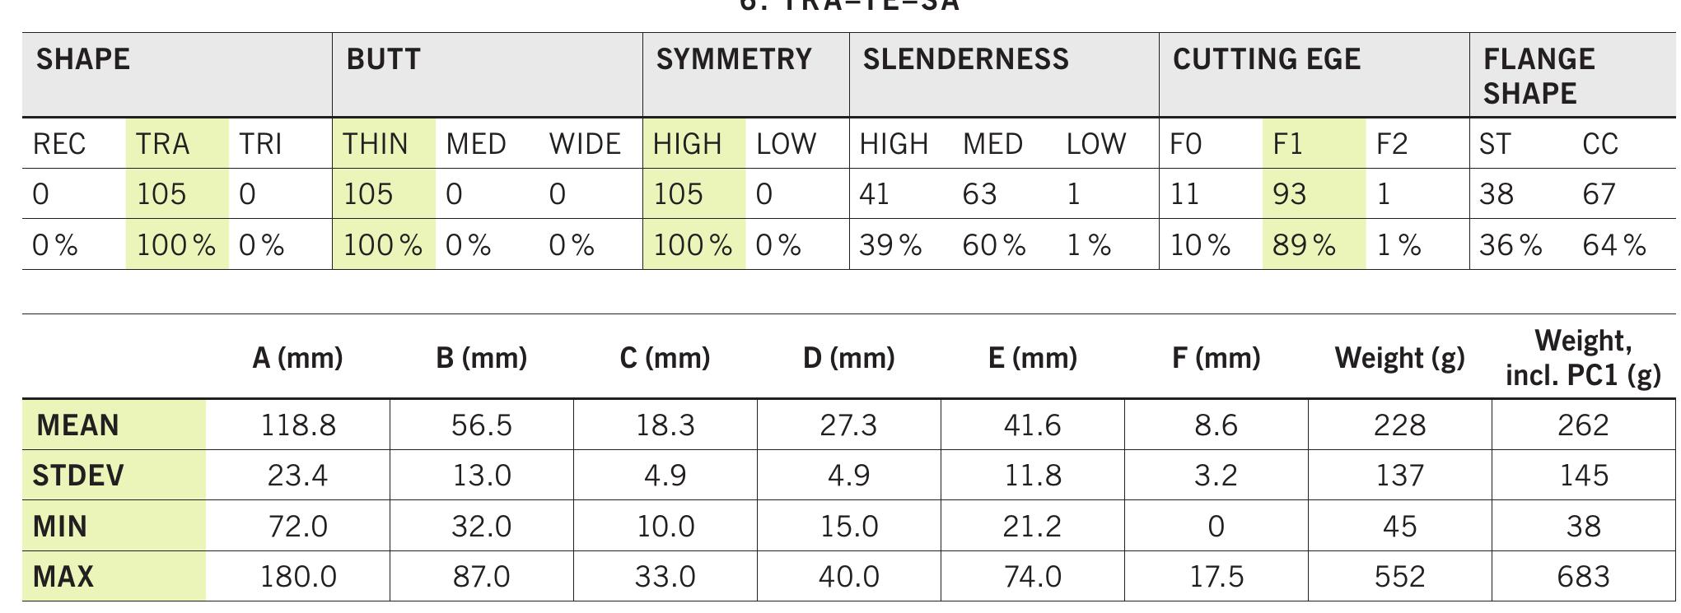
Task: Select the BUTT table header
Action: (384, 59)
